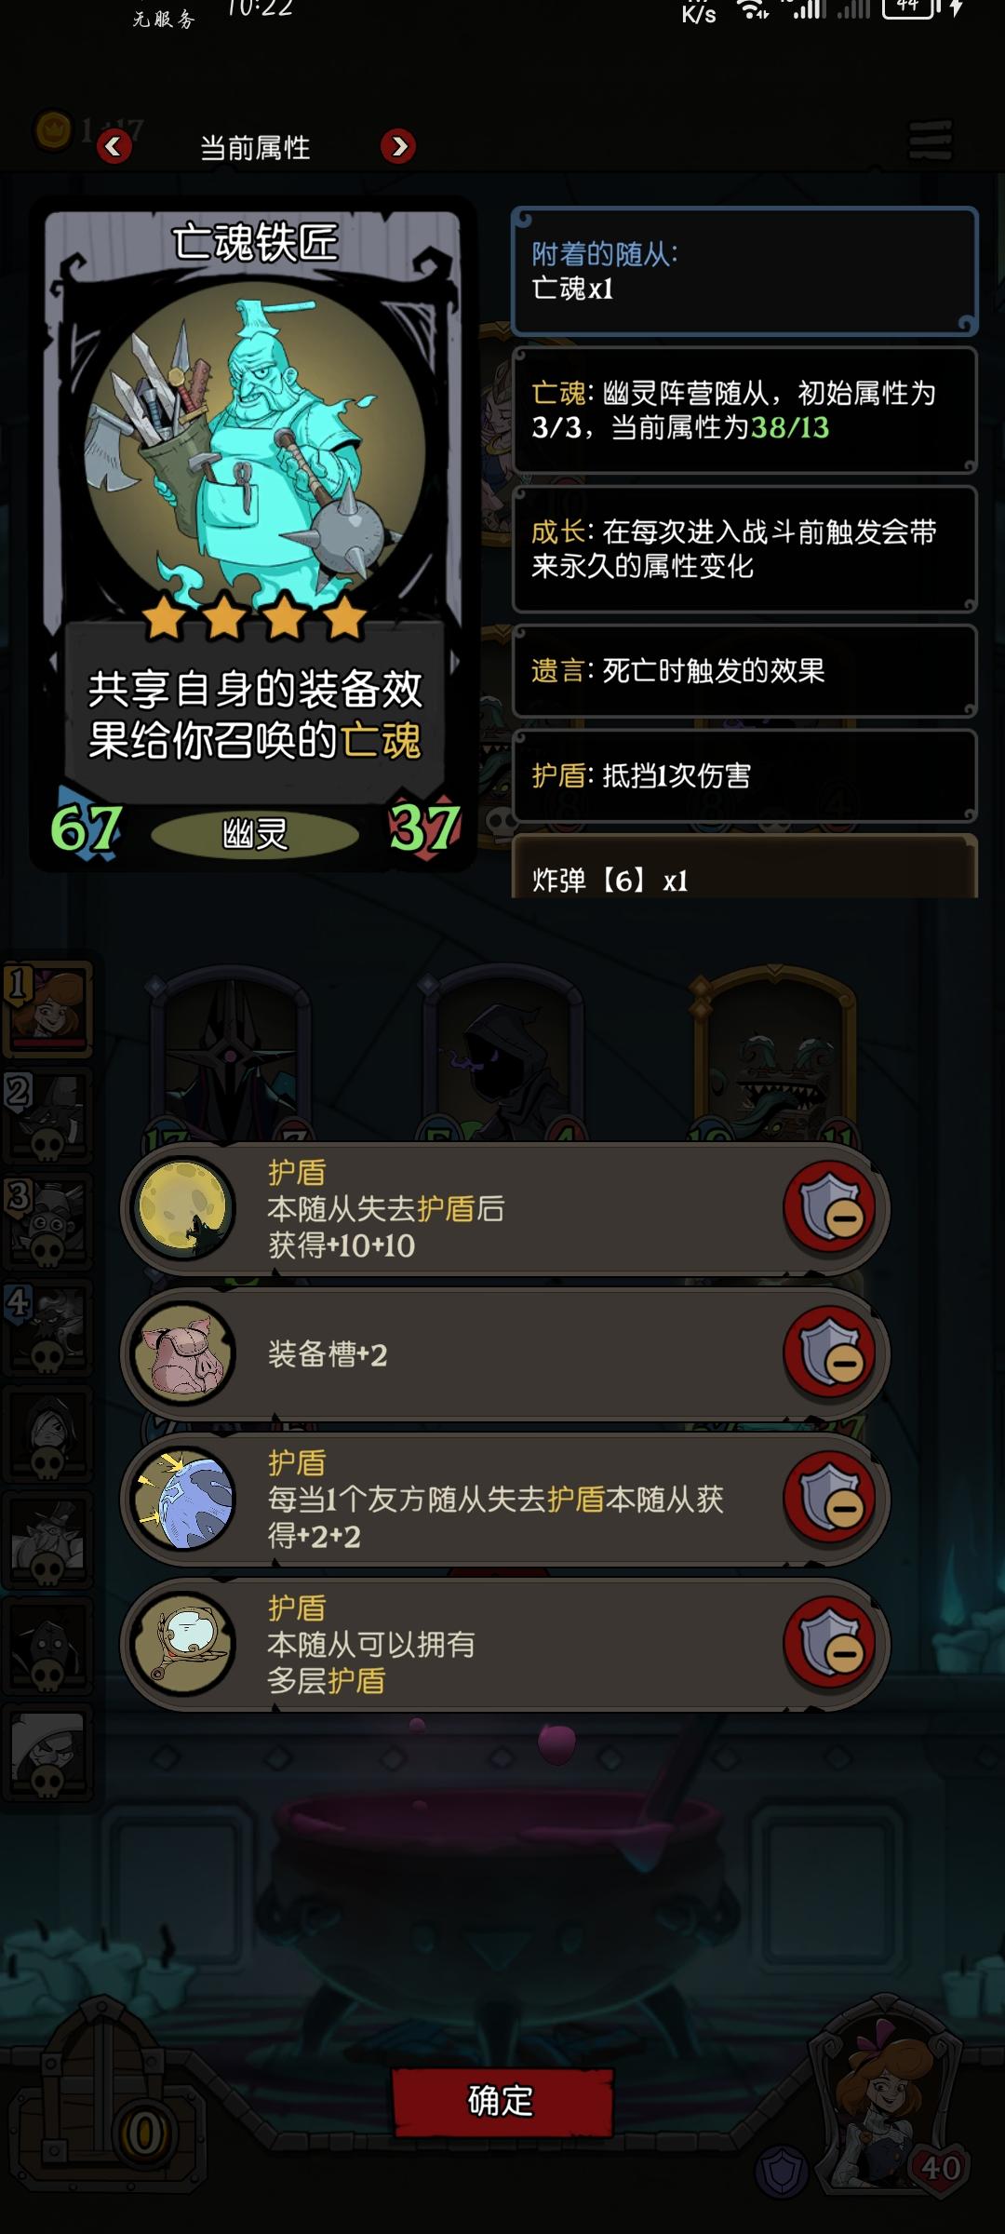Screen dimensions: 1005x2234
Task: Remove the blue planet 护盾 equipment
Action: pos(830,1498)
